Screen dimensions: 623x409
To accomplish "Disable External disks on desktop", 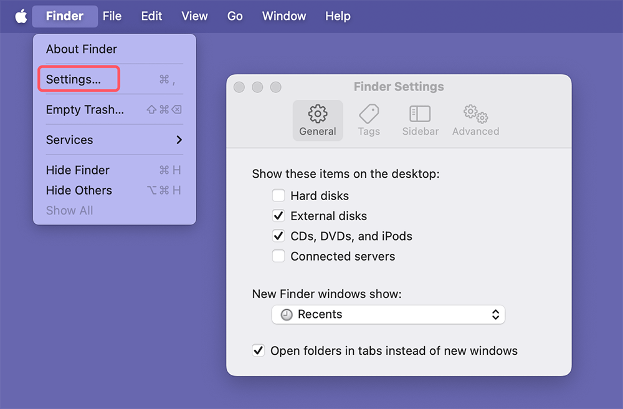I will 278,216.
